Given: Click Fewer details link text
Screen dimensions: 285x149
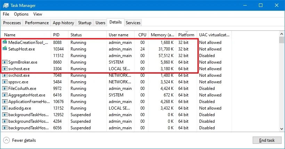Looking at the screenshot, I should point(24,140).
